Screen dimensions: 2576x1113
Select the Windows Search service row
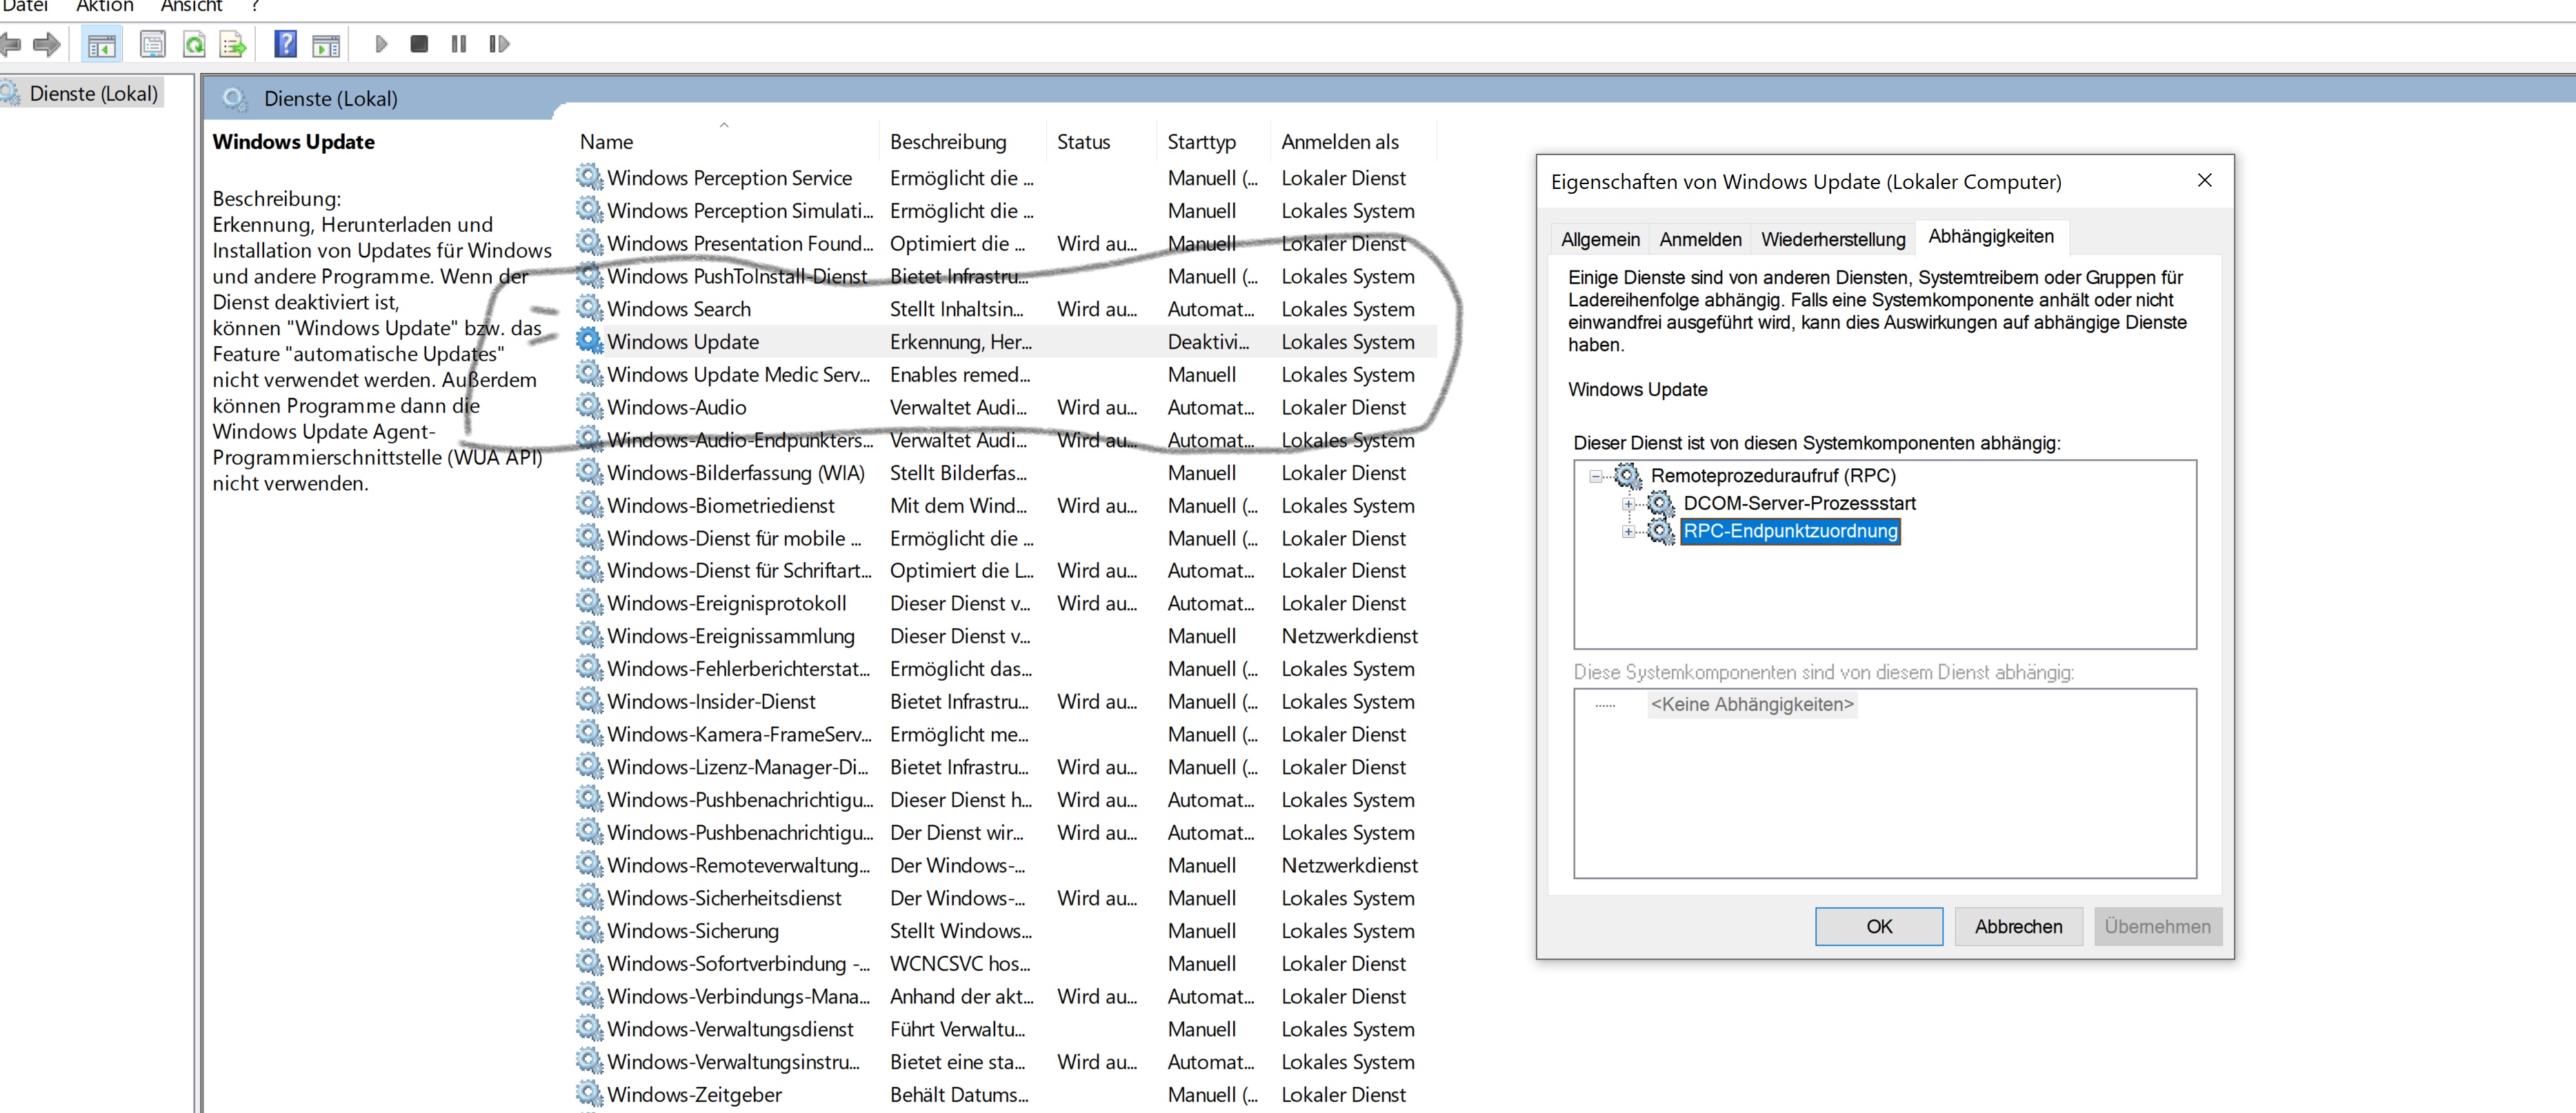(679, 309)
